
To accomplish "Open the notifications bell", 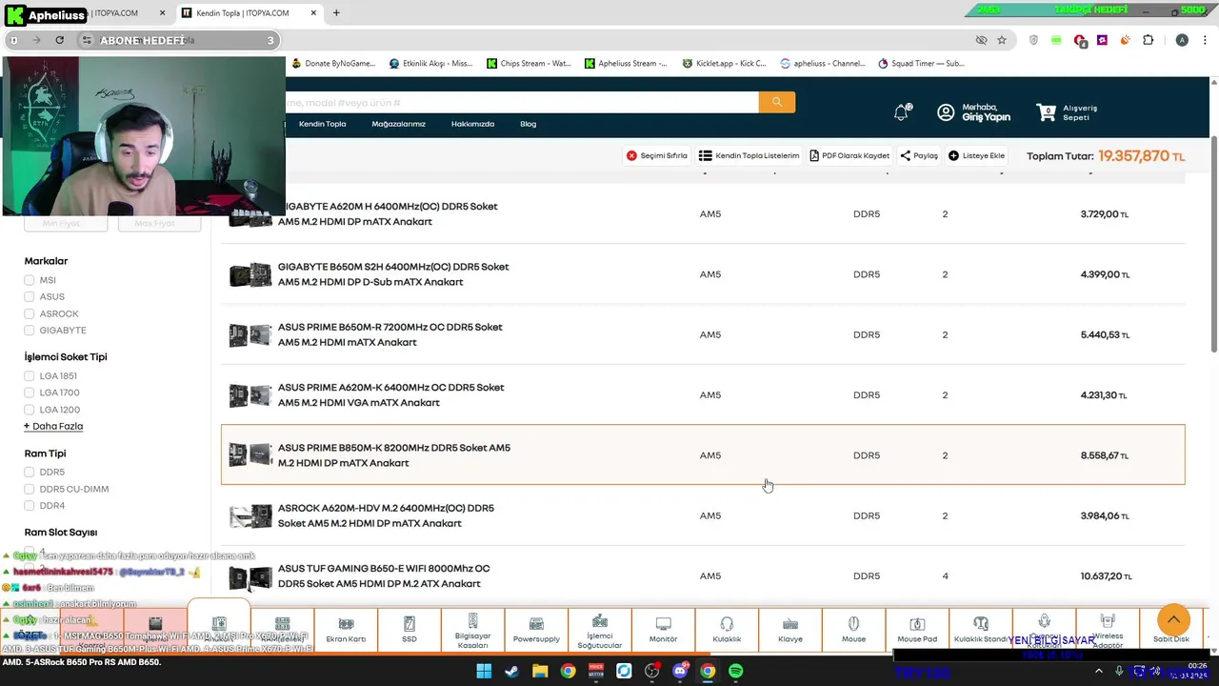I will point(901,112).
